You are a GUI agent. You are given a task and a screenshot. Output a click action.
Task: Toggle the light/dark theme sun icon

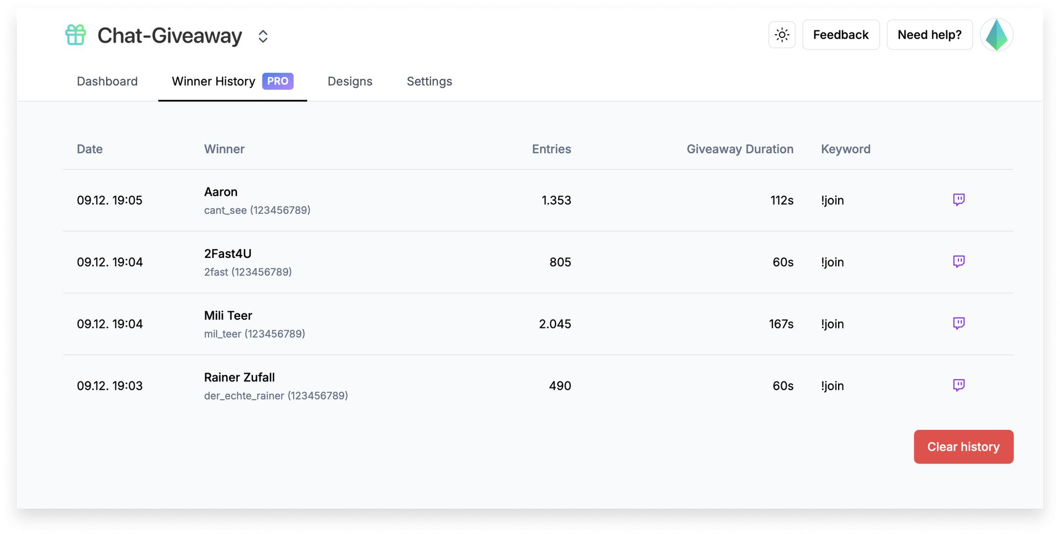pyautogui.click(x=782, y=35)
